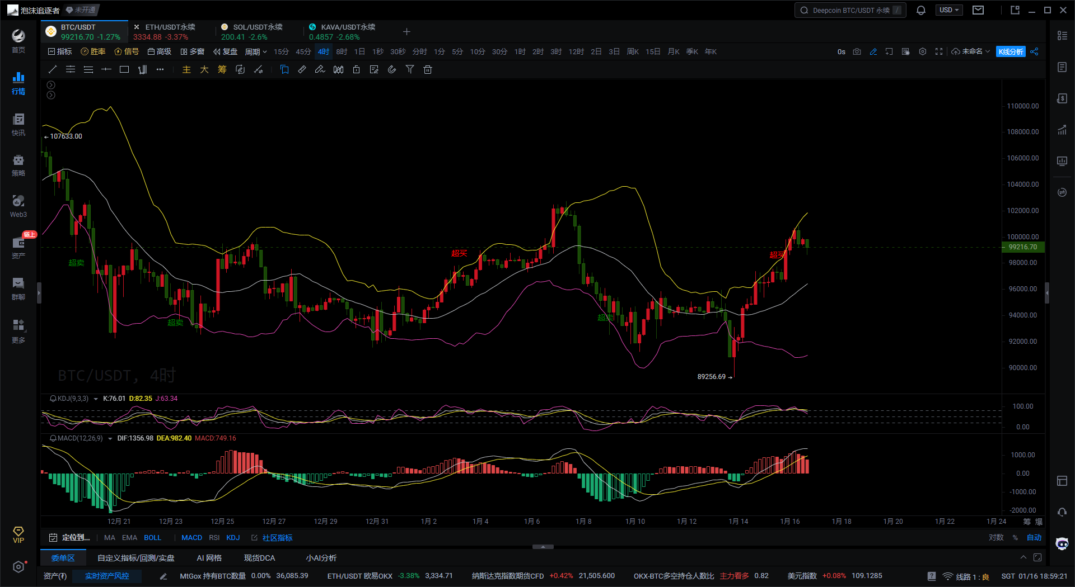Viewport: 1075px width, 587px height.
Task: Open the notification bell
Action: pyautogui.click(x=921, y=10)
